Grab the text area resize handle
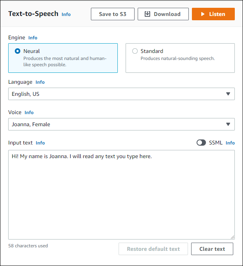The image size is (243, 266). pos(232,237)
